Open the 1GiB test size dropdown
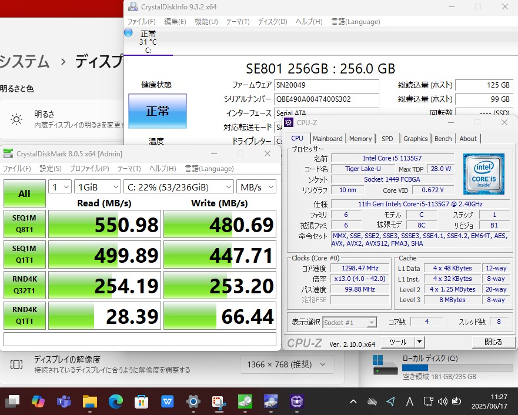The height and width of the screenshot is (415, 518). [98, 187]
